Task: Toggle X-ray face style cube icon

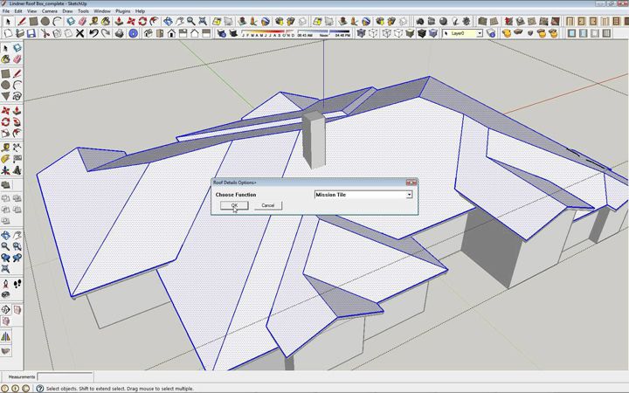Action: [x=361, y=33]
